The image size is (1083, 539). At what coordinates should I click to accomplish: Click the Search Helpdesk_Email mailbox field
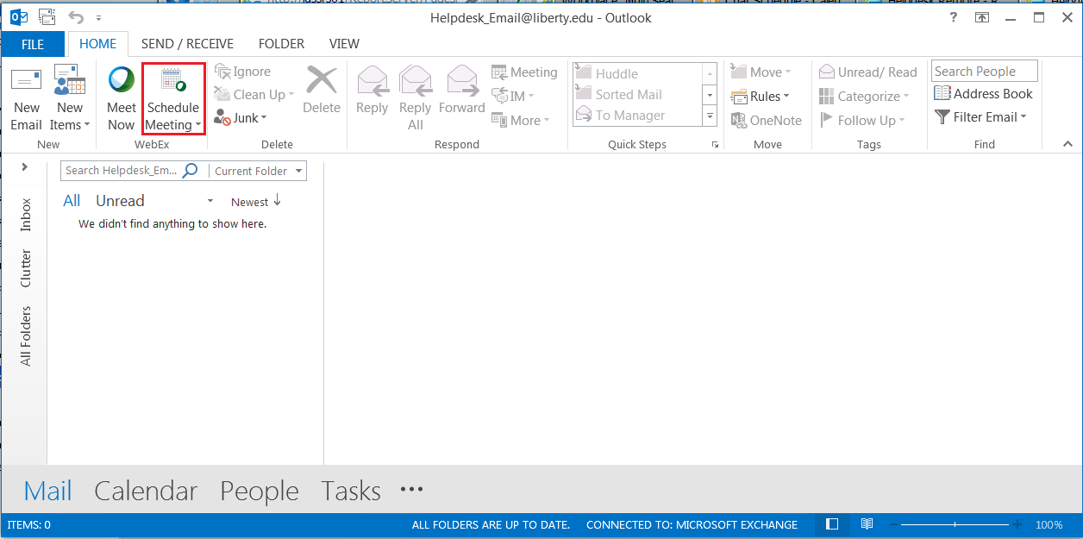tap(122, 171)
